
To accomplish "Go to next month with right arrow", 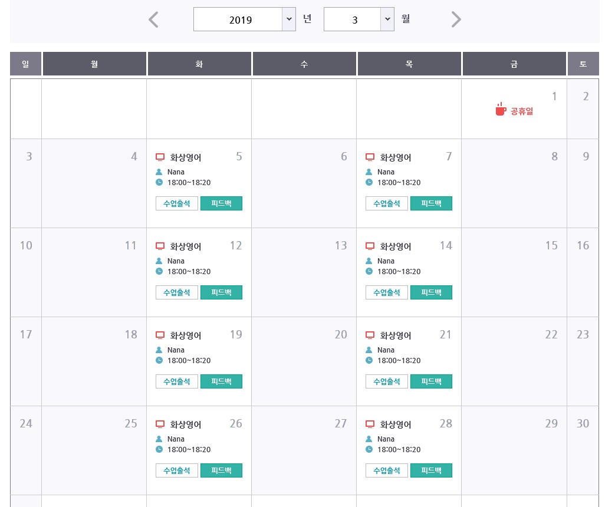I will pyautogui.click(x=456, y=19).
